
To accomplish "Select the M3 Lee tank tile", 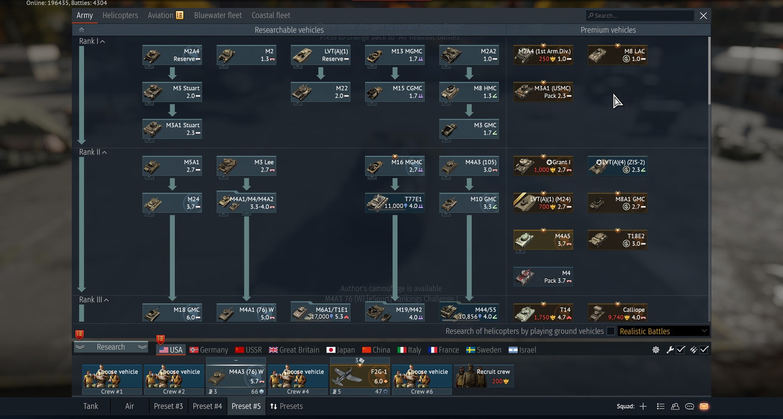I will tap(247, 166).
